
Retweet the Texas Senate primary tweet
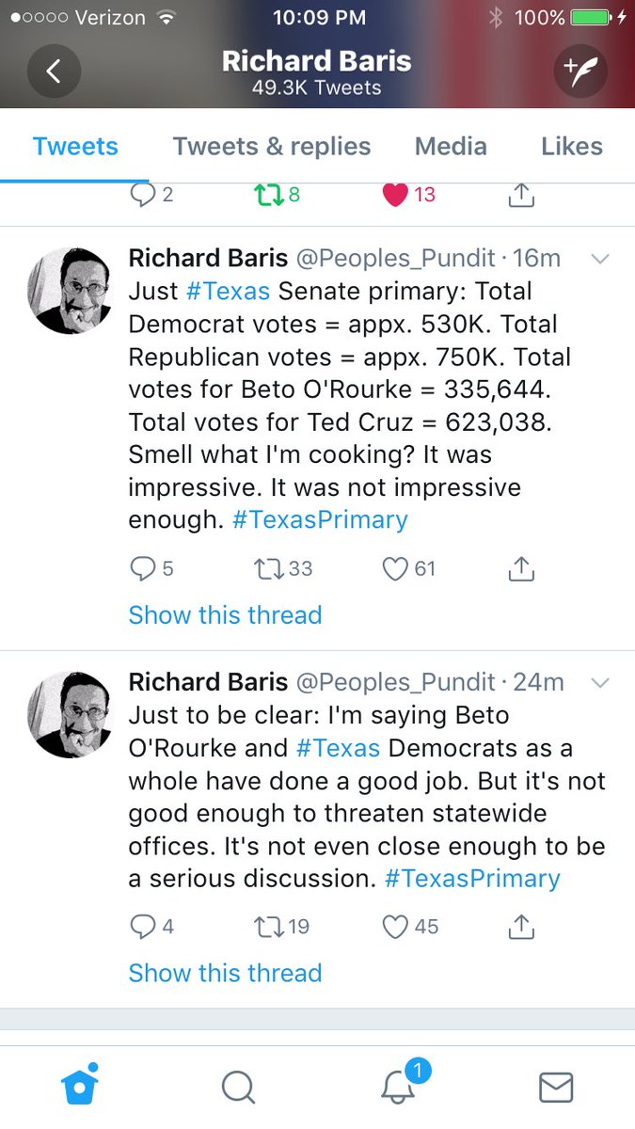point(269,568)
